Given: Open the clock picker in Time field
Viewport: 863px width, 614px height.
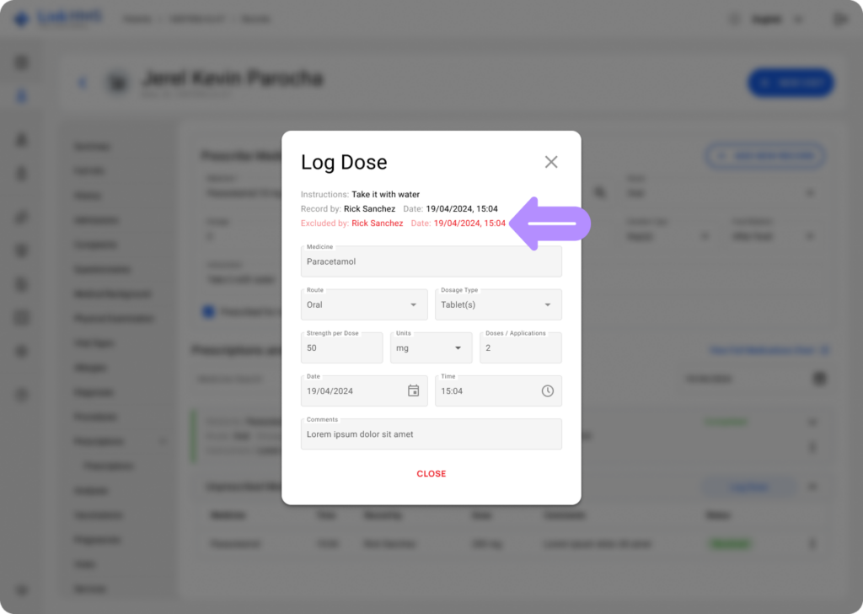Looking at the screenshot, I should coord(547,390).
